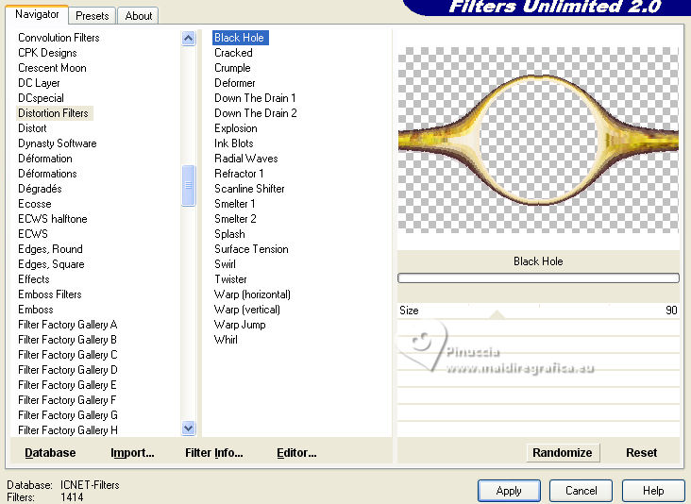Screen dimensions: 691x504
Task: Select Crescent Moon category
Action: 52,68
